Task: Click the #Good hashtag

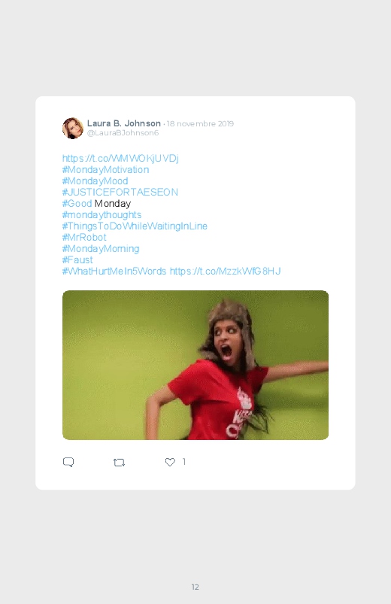Action: (x=77, y=203)
